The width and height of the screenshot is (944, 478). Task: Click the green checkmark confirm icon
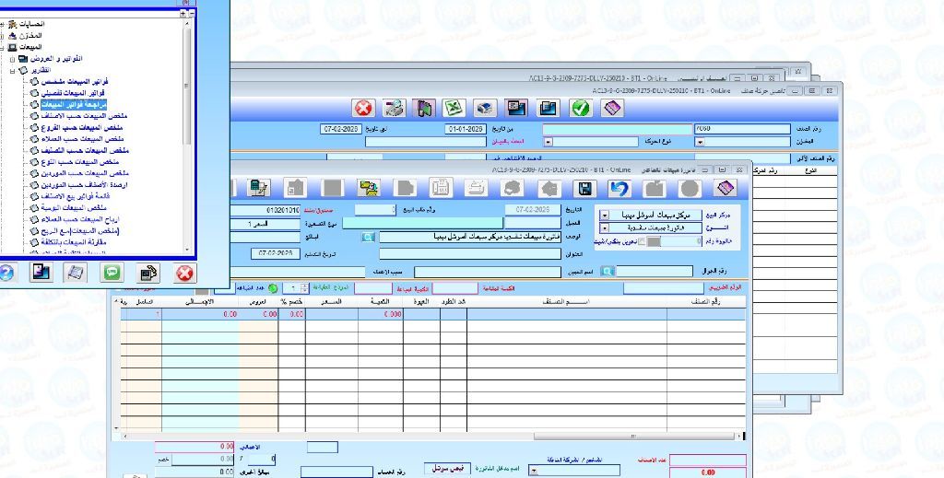(x=580, y=108)
